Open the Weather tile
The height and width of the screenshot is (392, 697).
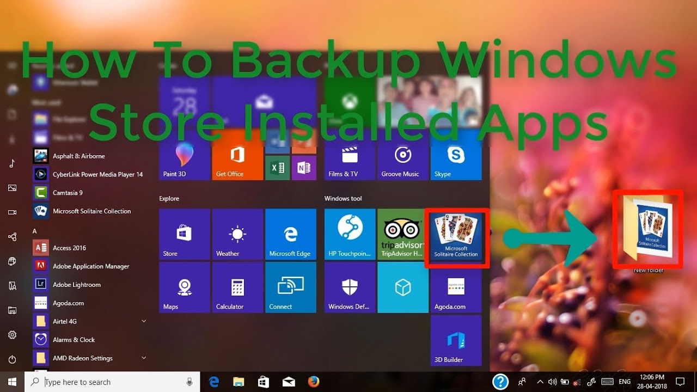pyautogui.click(x=237, y=234)
